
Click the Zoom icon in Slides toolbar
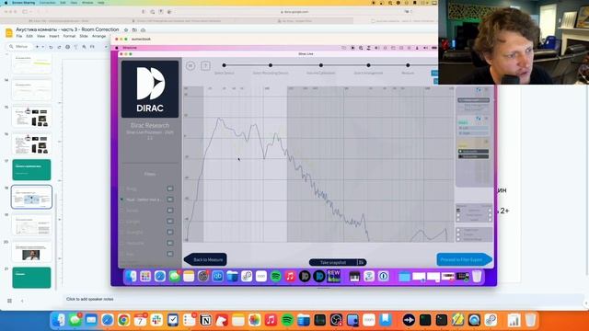[84, 47]
